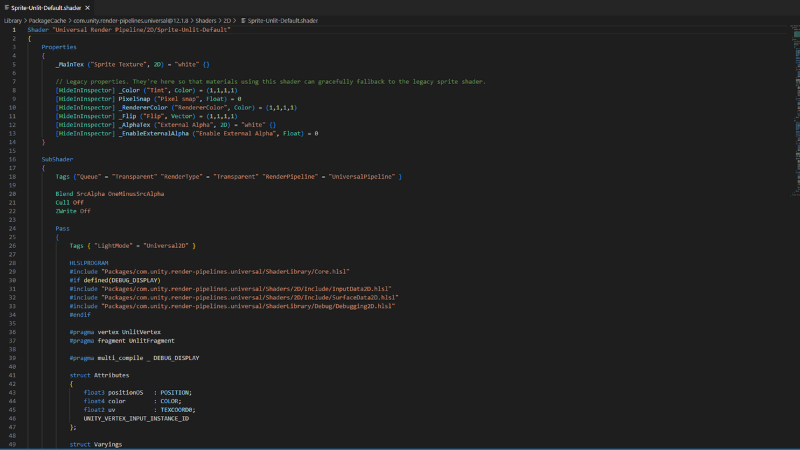Open the Sprite-Unlit-Default.shader breadcrumb segment

pyautogui.click(x=283, y=21)
